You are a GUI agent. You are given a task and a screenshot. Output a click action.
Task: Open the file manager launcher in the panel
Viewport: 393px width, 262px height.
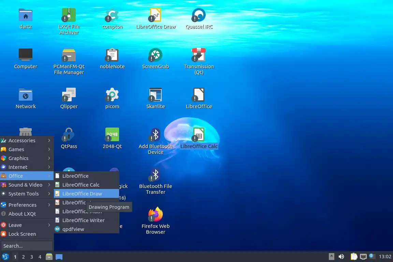click(49, 257)
